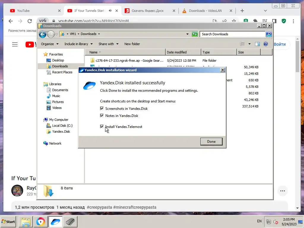The height and width of the screenshot is (228, 304).
Task: Click the green shield extension icon
Action: coord(284,21)
